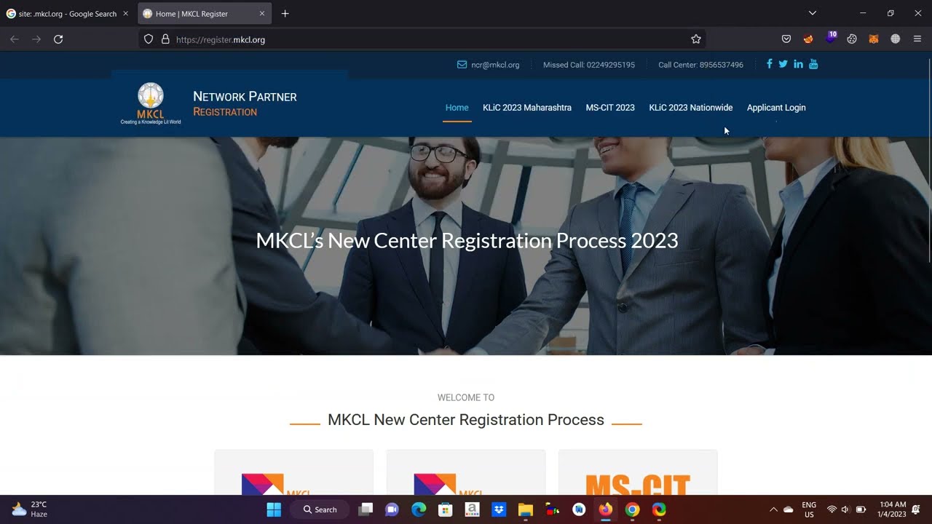Viewport: 932px width, 524px height.
Task: Open the Pocket save icon
Action: tap(786, 39)
